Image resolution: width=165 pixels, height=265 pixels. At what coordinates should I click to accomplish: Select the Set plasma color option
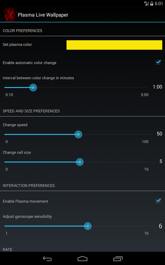point(17,45)
